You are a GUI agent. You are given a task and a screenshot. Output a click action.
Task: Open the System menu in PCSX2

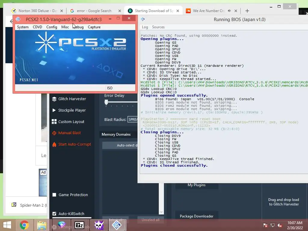[23, 27]
